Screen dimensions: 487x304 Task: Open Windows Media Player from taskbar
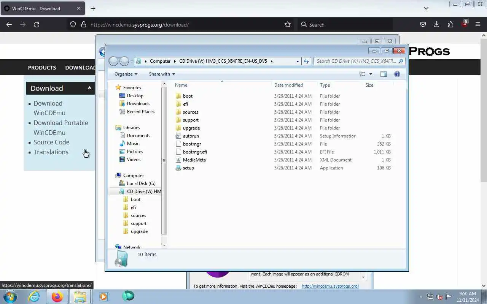[x=103, y=296]
